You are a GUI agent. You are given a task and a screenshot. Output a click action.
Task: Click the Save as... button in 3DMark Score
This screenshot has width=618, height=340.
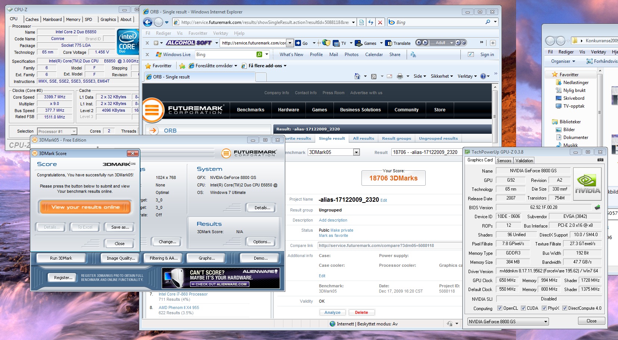pyautogui.click(x=120, y=227)
